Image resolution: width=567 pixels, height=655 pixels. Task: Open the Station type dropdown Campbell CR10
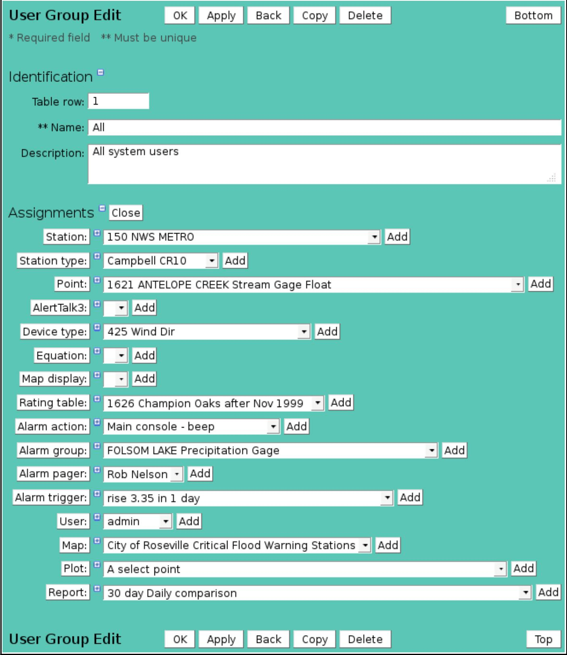(x=161, y=261)
